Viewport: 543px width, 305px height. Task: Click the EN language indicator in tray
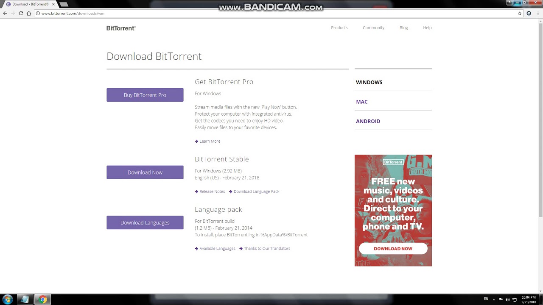pyautogui.click(x=486, y=299)
